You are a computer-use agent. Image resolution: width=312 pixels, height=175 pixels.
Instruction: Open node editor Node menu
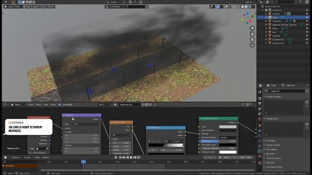[53, 105]
